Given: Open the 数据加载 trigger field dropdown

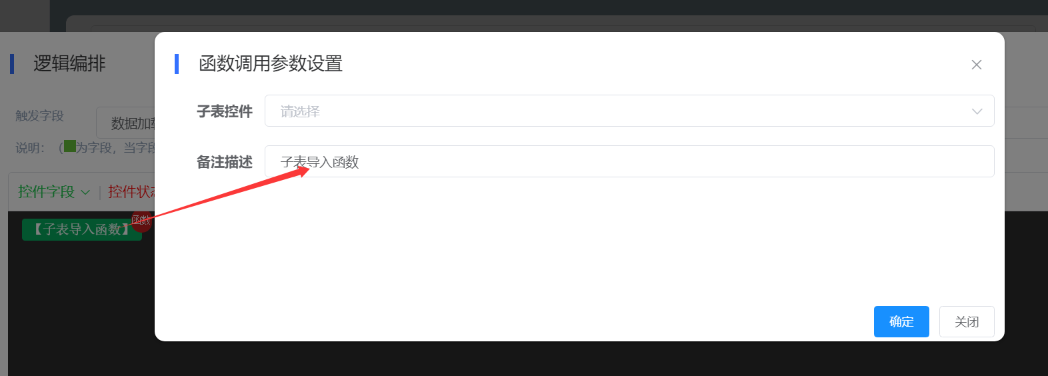Looking at the screenshot, I should click(127, 123).
